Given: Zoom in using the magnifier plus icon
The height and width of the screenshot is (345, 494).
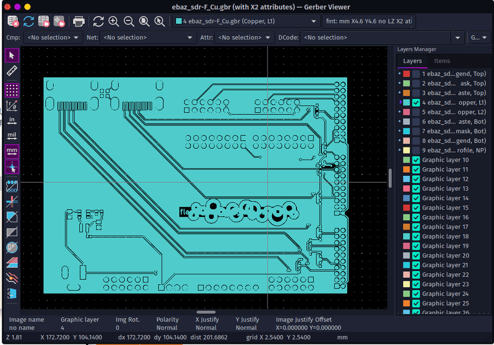Looking at the screenshot, I should pyautogui.click(x=113, y=21).
